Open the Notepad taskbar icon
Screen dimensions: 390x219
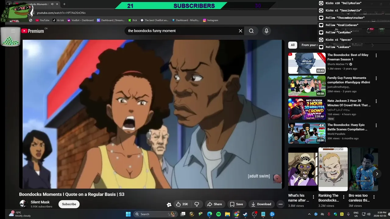[263, 214]
